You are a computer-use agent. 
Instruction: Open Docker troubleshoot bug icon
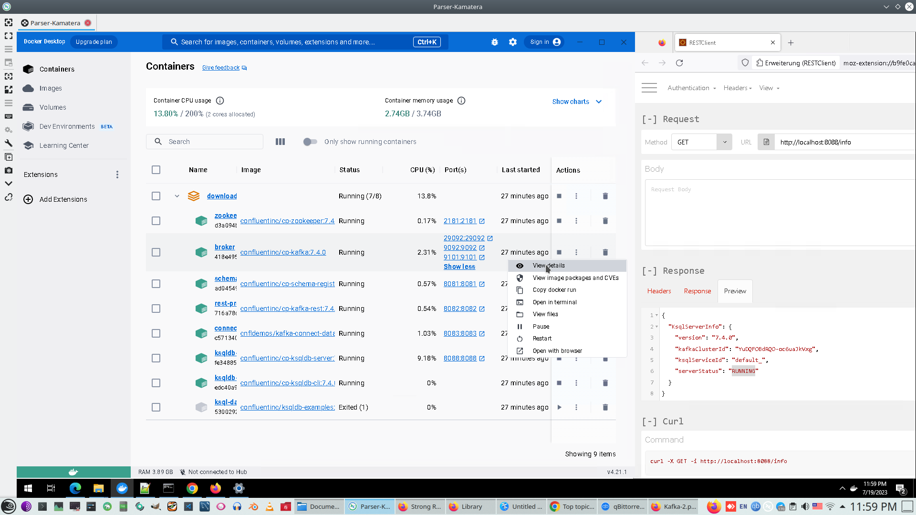pos(495,42)
